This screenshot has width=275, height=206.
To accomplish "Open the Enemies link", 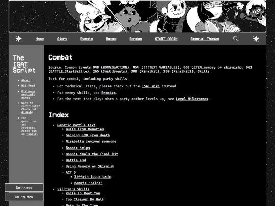I will (x=108, y=93).
